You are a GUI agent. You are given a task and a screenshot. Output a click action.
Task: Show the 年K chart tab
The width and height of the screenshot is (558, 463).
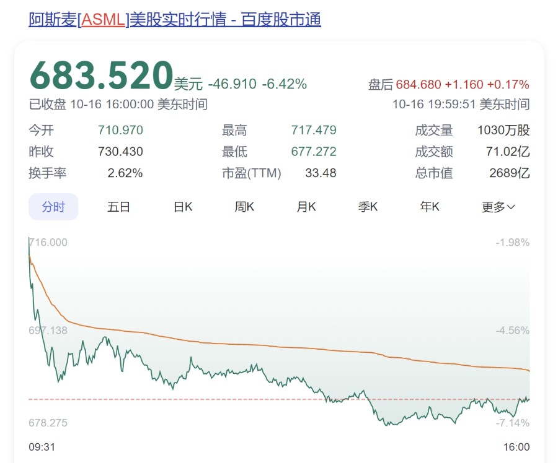coord(430,207)
